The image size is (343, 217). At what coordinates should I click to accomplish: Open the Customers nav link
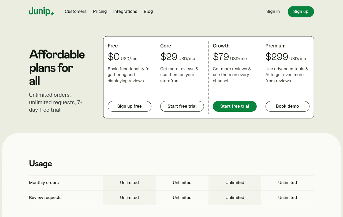pos(76,12)
